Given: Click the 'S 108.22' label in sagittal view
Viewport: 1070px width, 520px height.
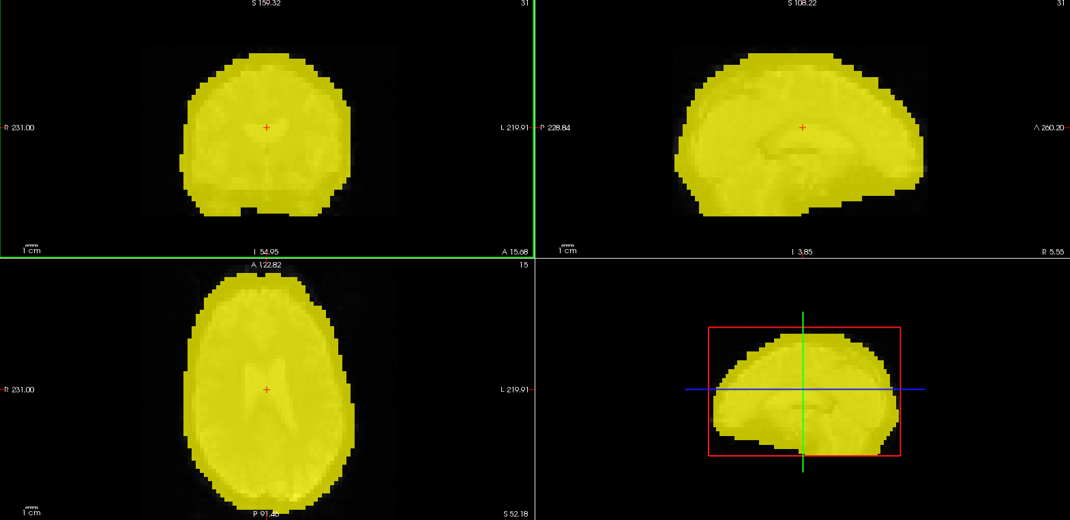Looking at the screenshot, I should click(x=802, y=3).
